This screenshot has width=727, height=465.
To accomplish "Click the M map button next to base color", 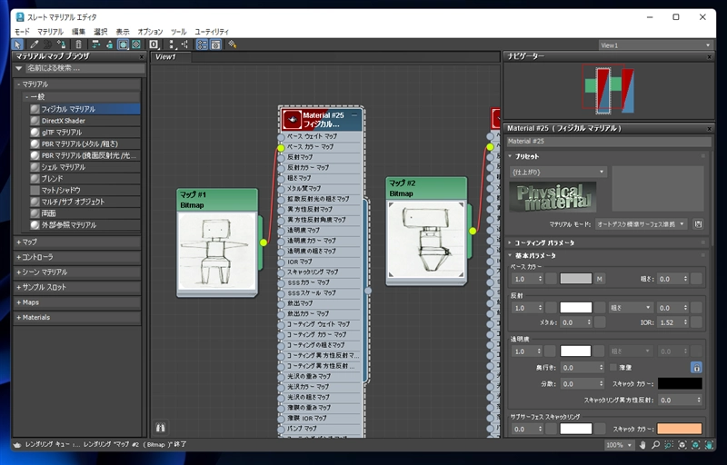I will [x=600, y=279].
